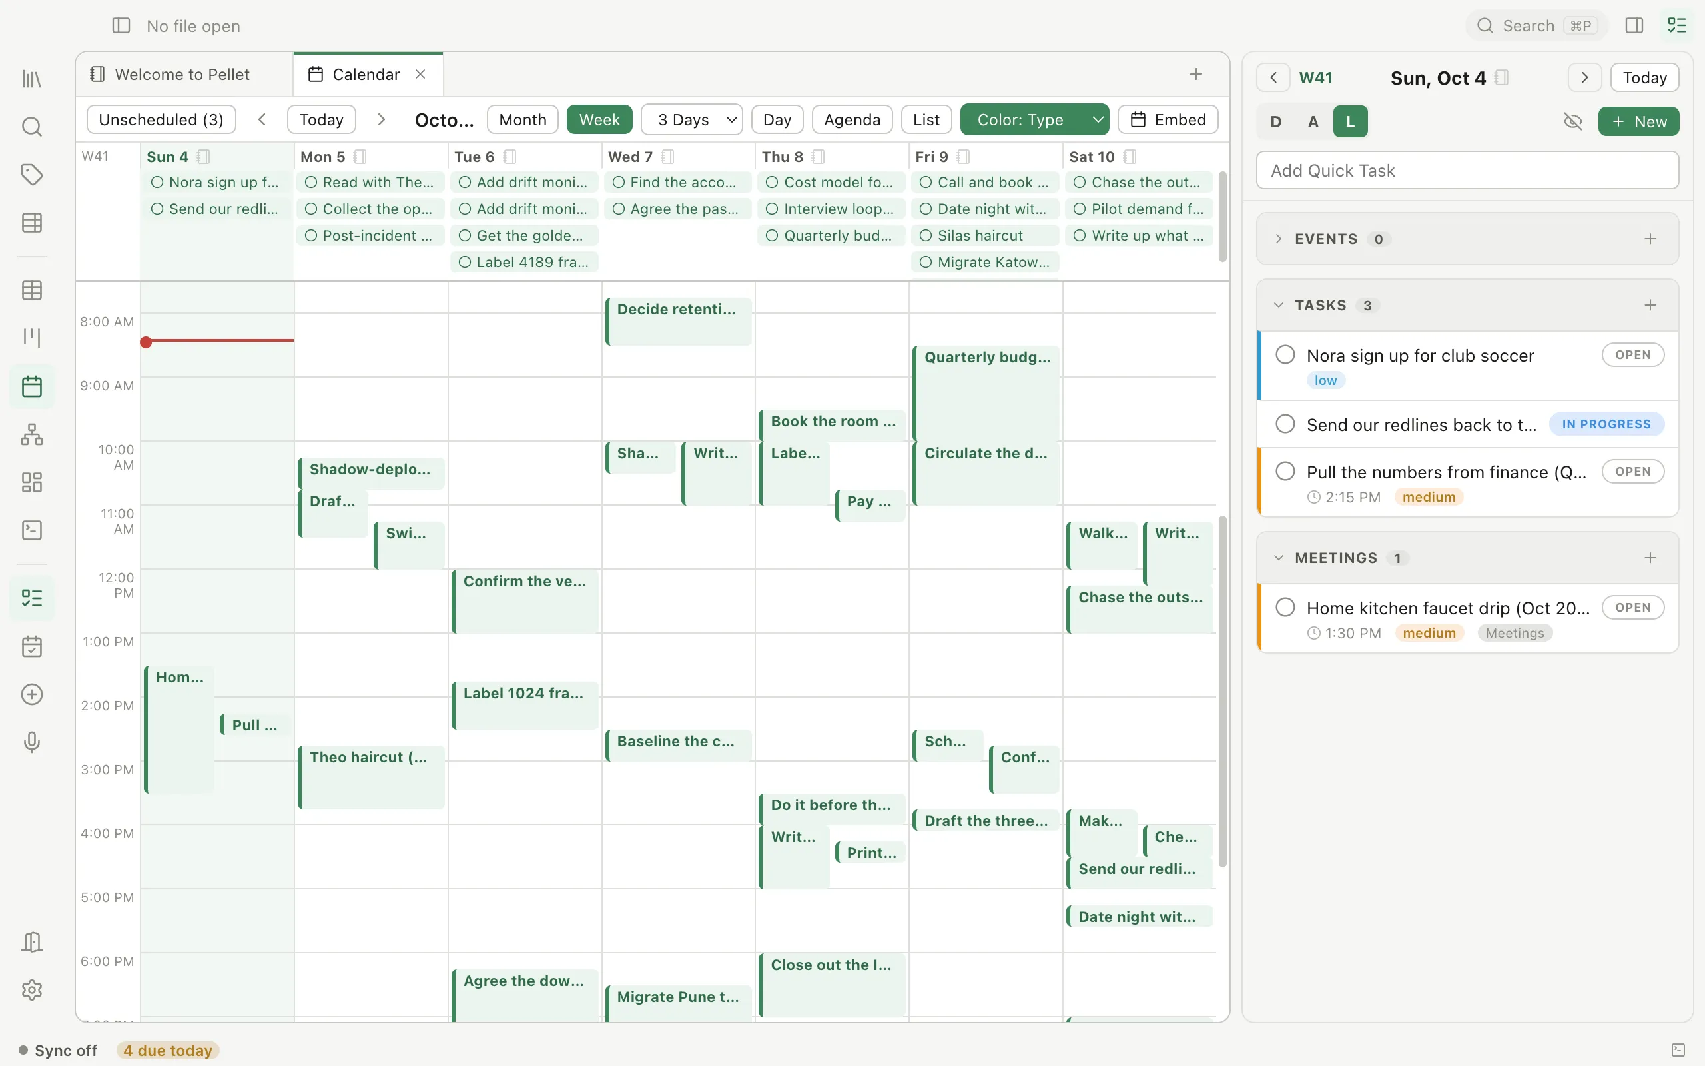The width and height of the screenshot is (1705, 1066).
Task: Toggle the left sidebar panel icon
Action: (121, 26)
